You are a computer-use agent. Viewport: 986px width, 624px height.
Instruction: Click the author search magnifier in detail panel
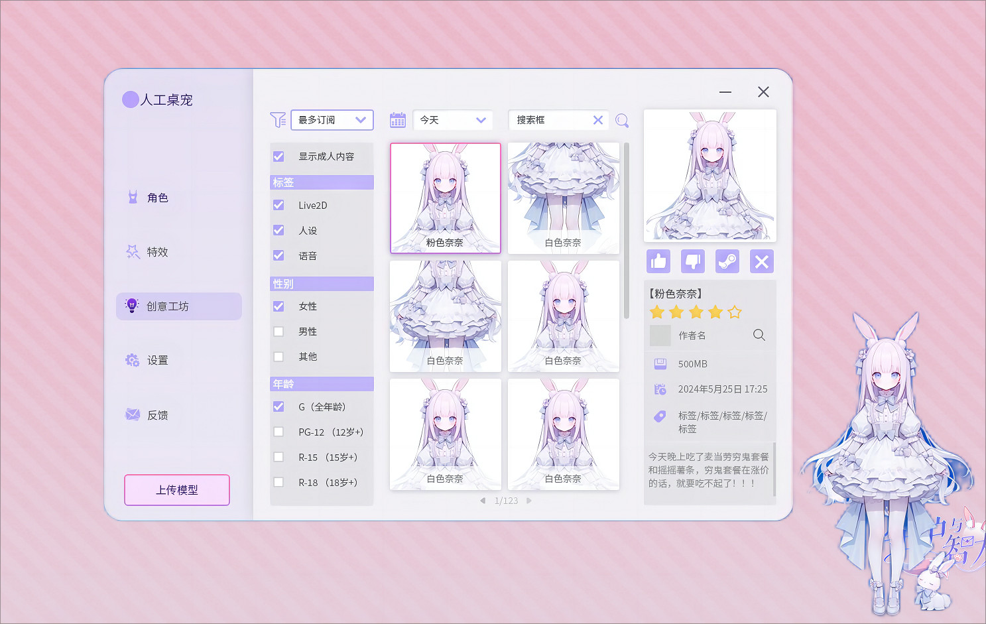point(759,336)
